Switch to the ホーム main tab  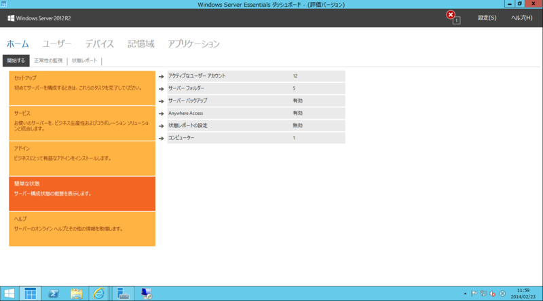18,44
